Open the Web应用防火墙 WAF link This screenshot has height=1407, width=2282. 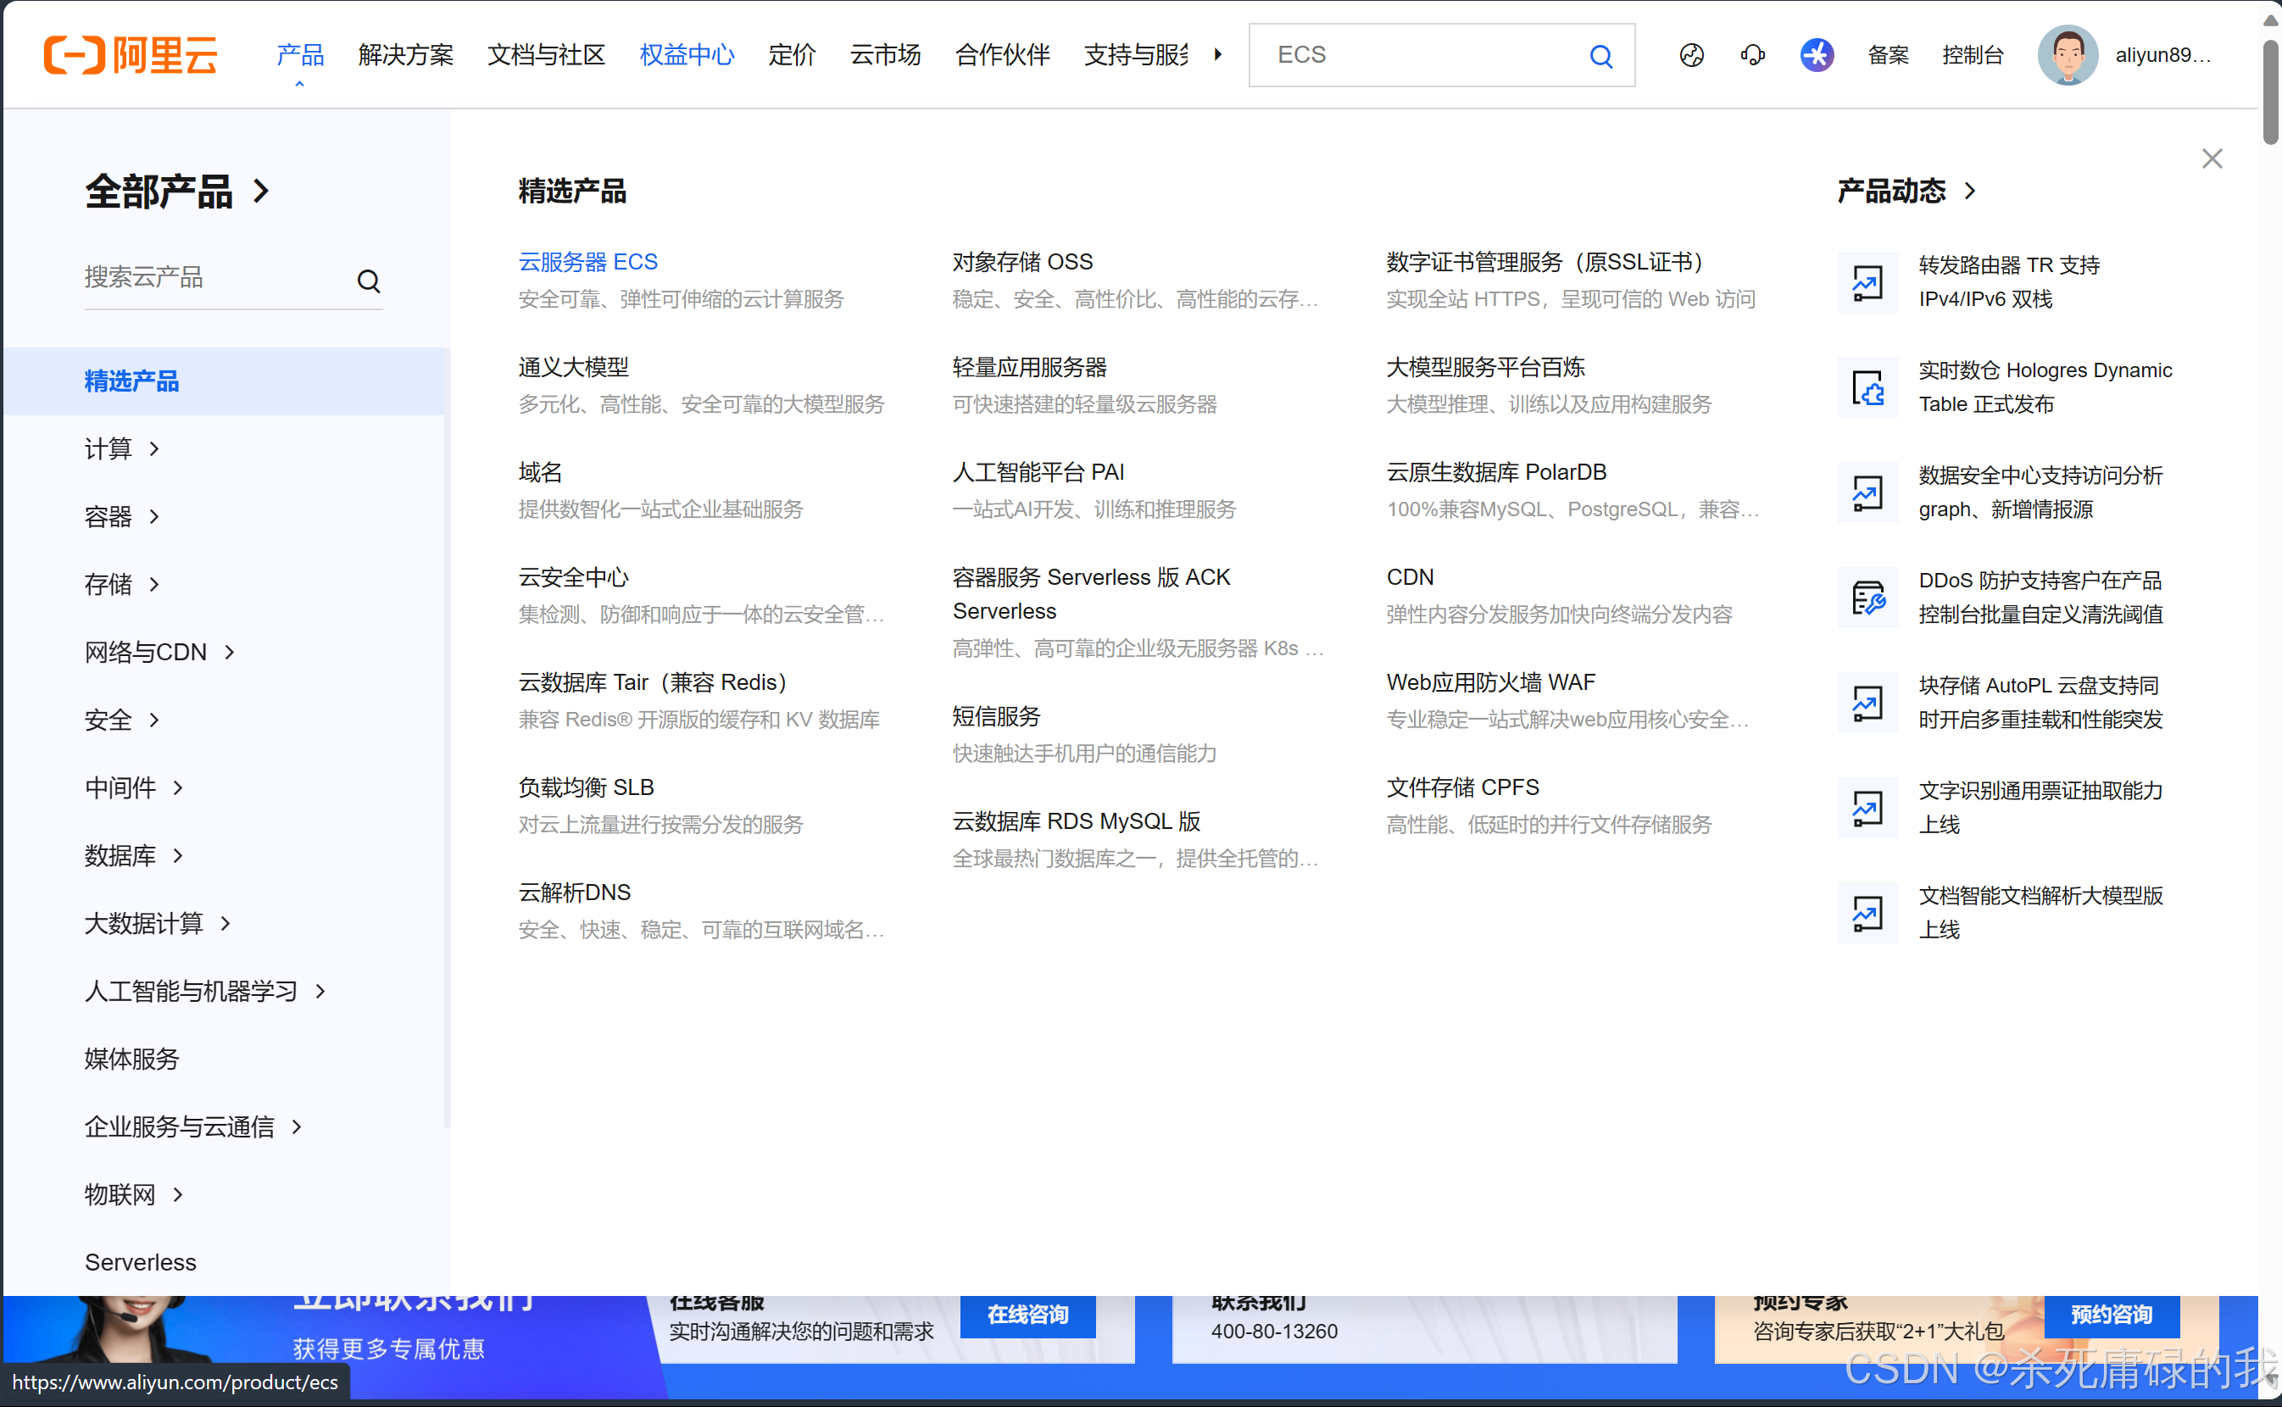click(1490, 683)
